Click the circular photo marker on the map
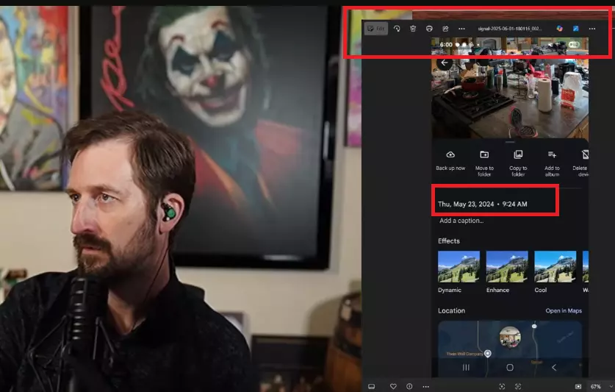 (x=510, y=337)
